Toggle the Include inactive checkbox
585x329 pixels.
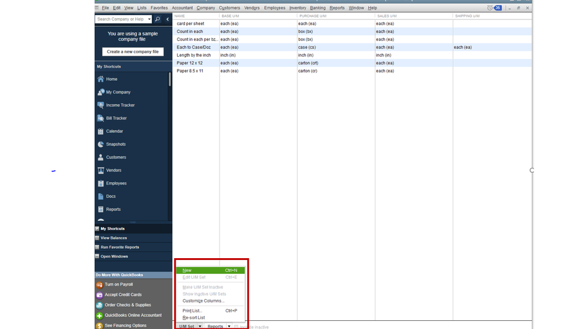[x=236, y=327]
